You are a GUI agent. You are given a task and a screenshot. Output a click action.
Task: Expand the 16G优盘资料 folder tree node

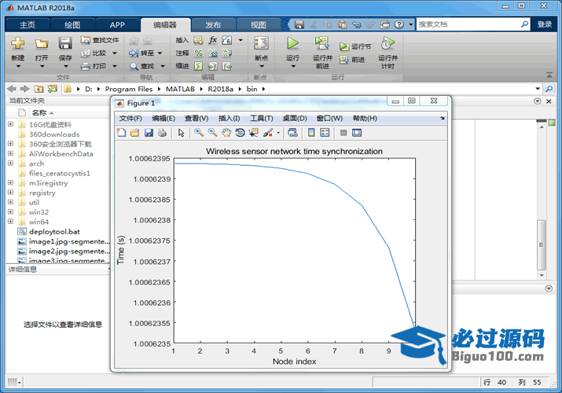(10, 124)
